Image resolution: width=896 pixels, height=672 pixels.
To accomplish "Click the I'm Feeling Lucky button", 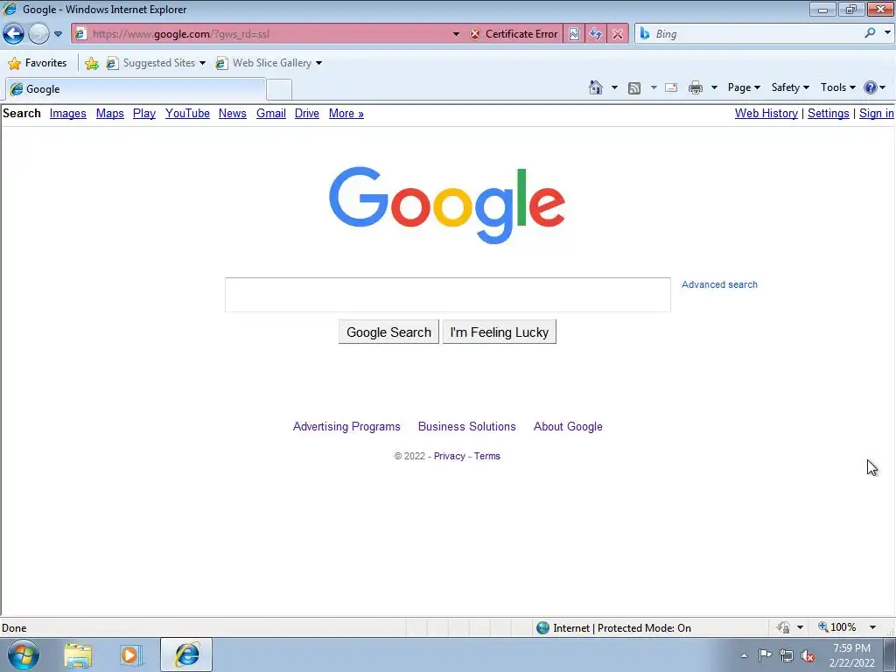I will [x=500, y=332].
